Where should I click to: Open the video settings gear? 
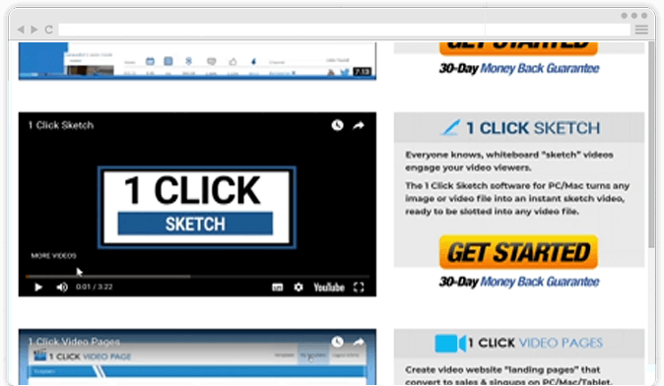[299, 288]
